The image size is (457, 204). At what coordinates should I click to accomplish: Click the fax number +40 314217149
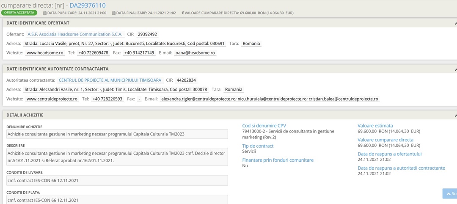click(139, 53)
